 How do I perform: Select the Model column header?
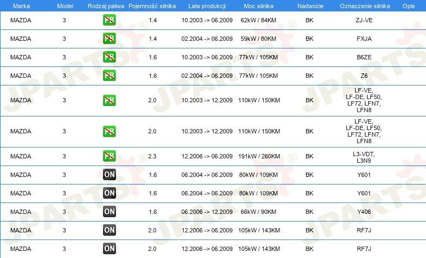coord(65,6)
